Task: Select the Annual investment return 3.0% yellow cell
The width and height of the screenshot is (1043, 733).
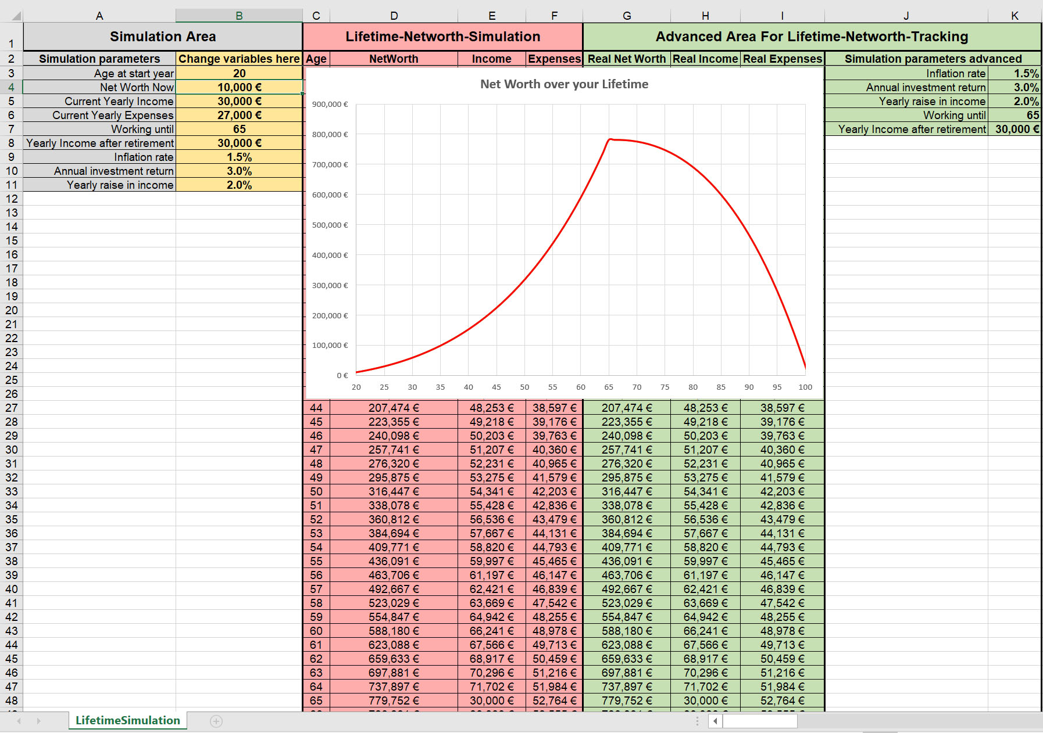Action: (x=239, y=171)
